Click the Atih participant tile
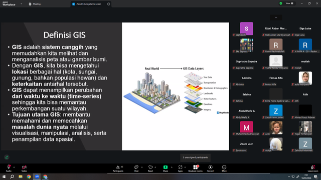Screen dimensions: 321x180 pyautogui.click(x=305, y=95)
